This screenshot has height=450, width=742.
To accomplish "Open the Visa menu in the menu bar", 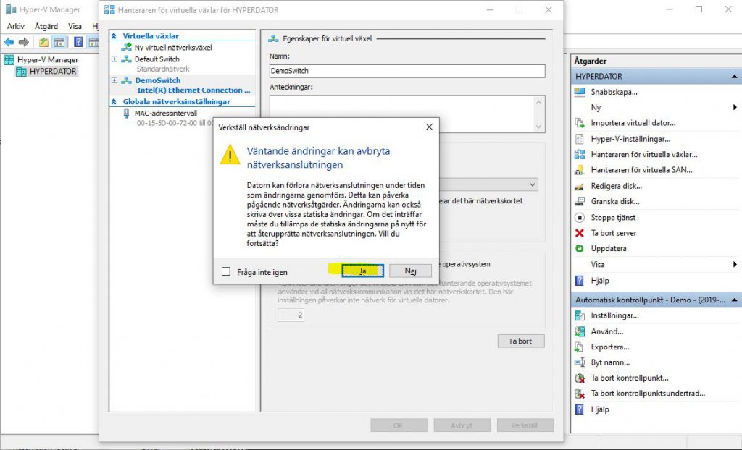I will [75, 27].
